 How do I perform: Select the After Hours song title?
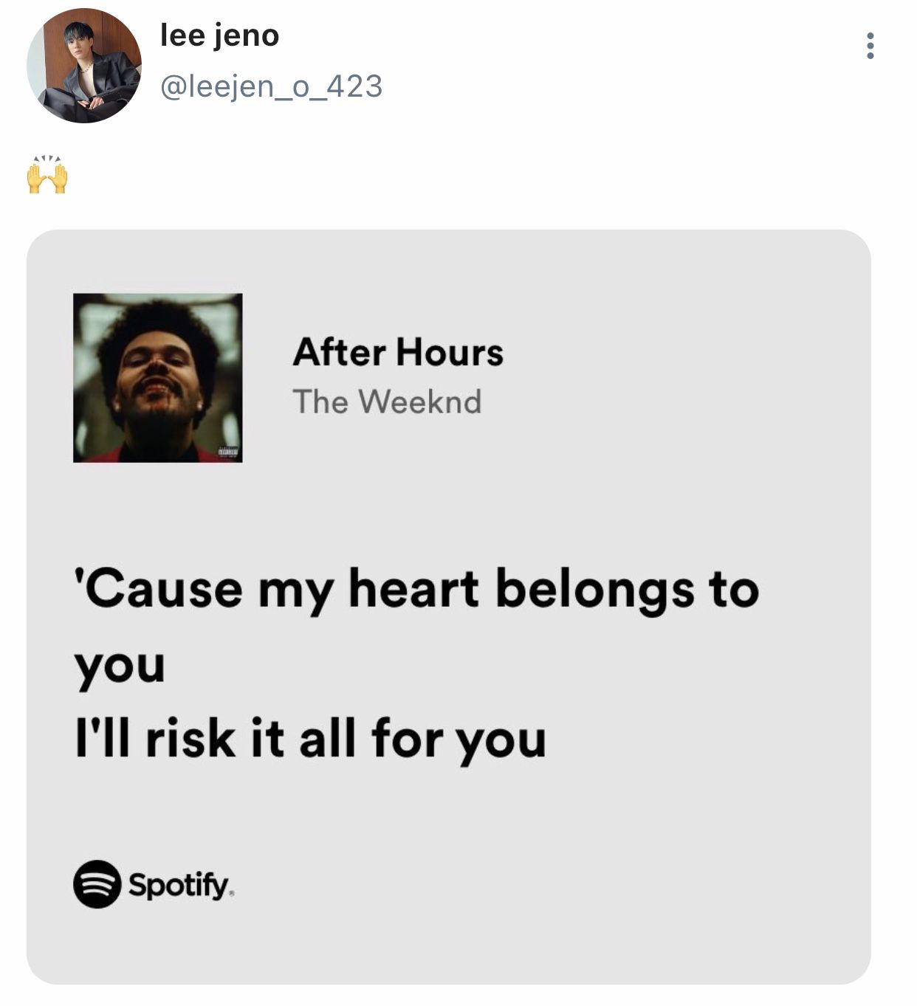398,352
